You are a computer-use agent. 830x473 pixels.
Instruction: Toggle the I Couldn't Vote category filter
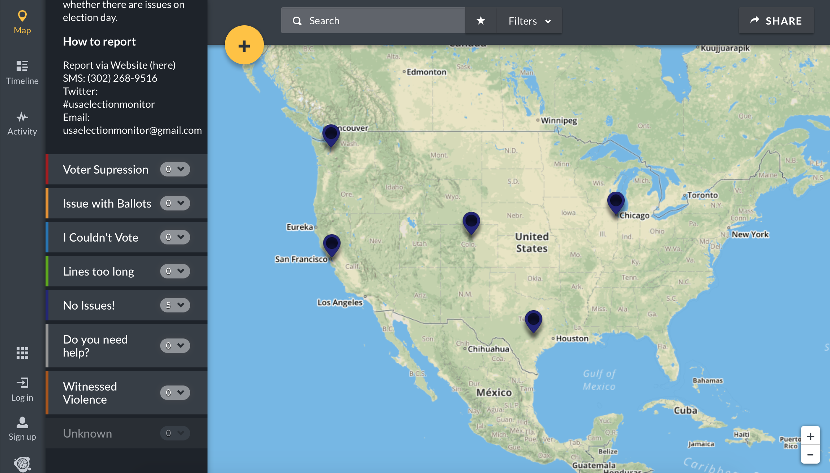pyautogui.click(x=100, y=237)
